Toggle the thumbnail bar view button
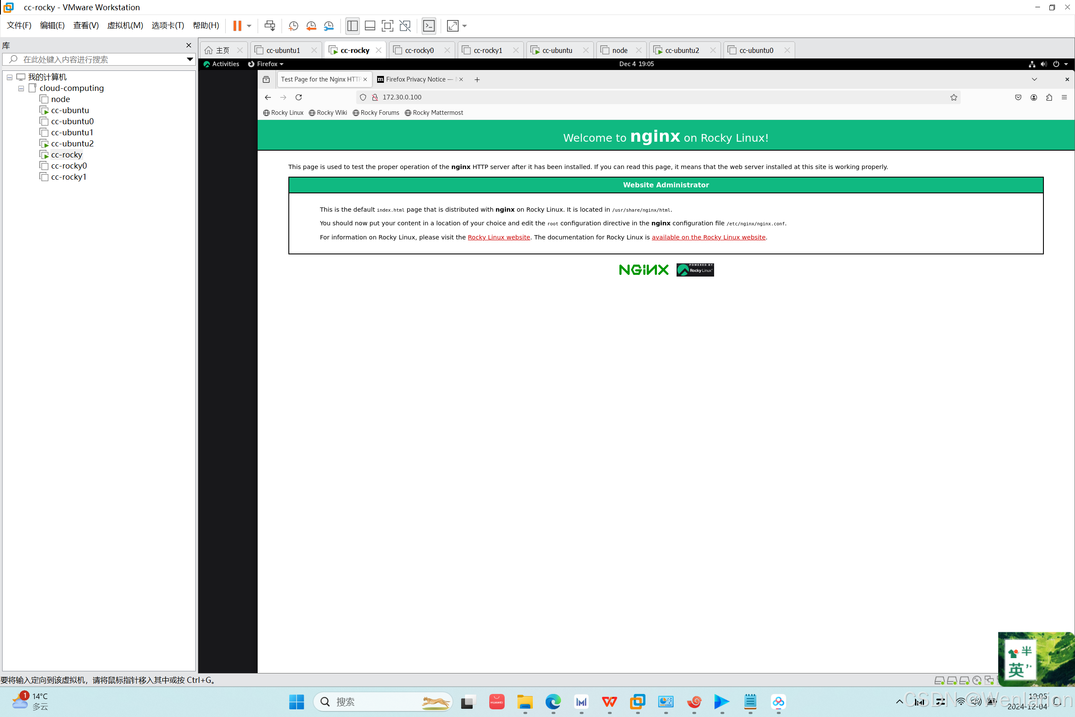This screenshot has height=717, width=1075. click(x=370, y=26)
